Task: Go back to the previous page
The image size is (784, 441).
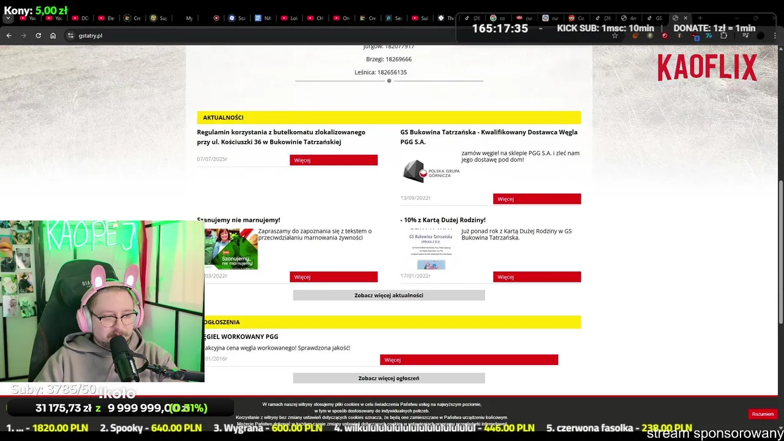Action: pos(9,36)
